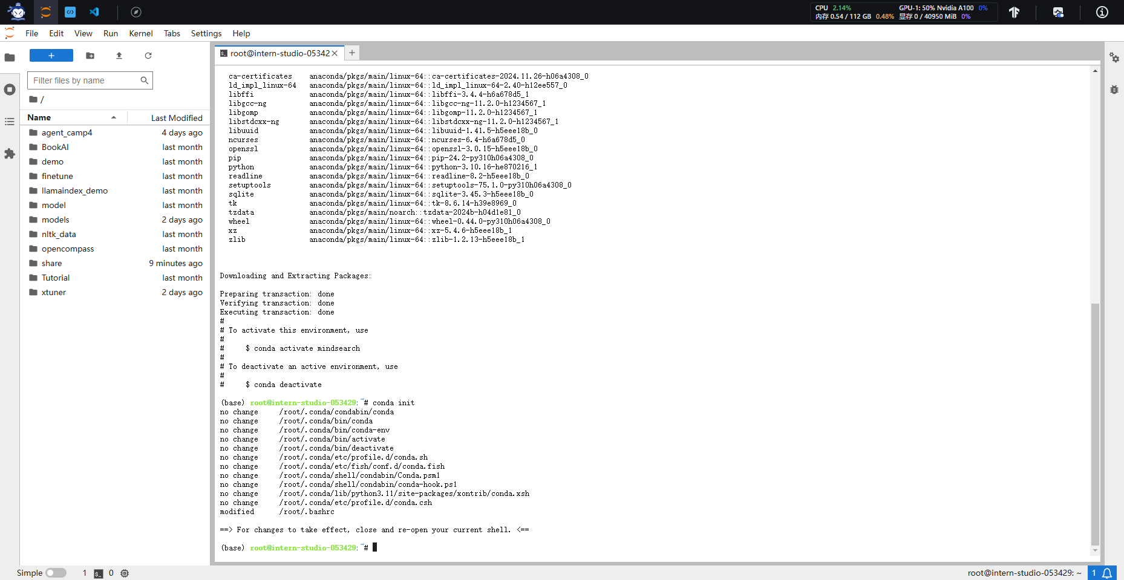Viewport: 1124px width, 580px height.
Task: Open the Edit menu
Action: tap(56, 33)
